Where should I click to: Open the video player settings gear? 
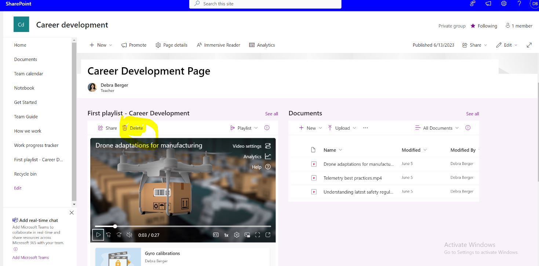(x=237, y=235)
